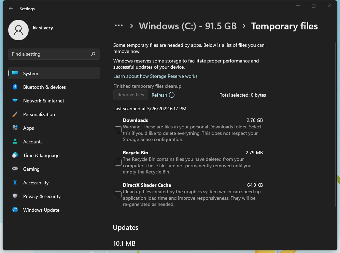Open Windows Update settings
Viewport: 340px width, 253px height.
pyautogui.click(x=54, y=210)
